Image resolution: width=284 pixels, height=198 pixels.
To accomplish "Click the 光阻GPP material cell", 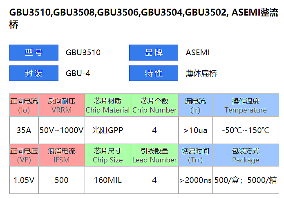I will pos(108,130).
